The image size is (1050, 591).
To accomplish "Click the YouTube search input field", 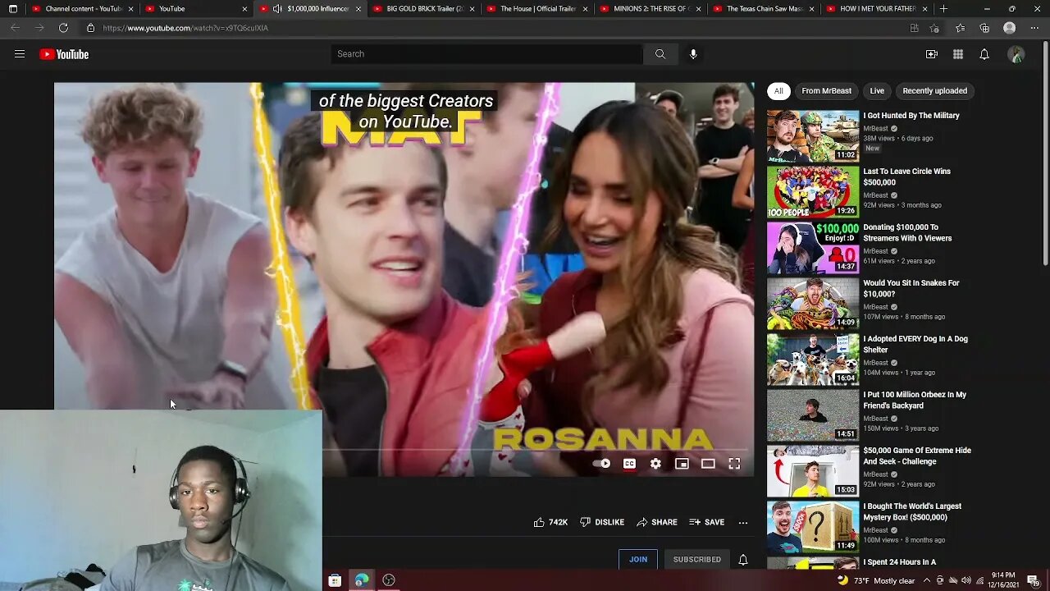I will (x=487, y=54).
